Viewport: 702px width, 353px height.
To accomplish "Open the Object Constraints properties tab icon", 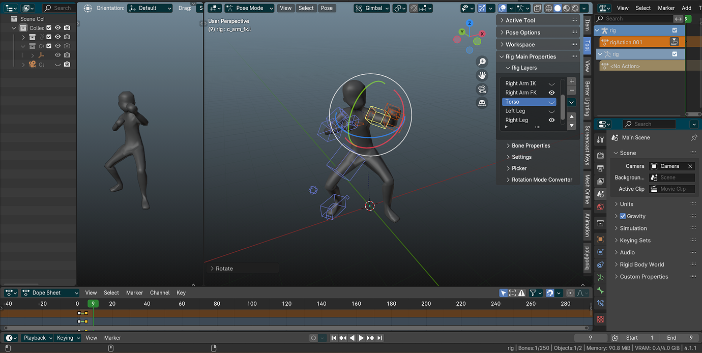I will click(x=600, y=264).
